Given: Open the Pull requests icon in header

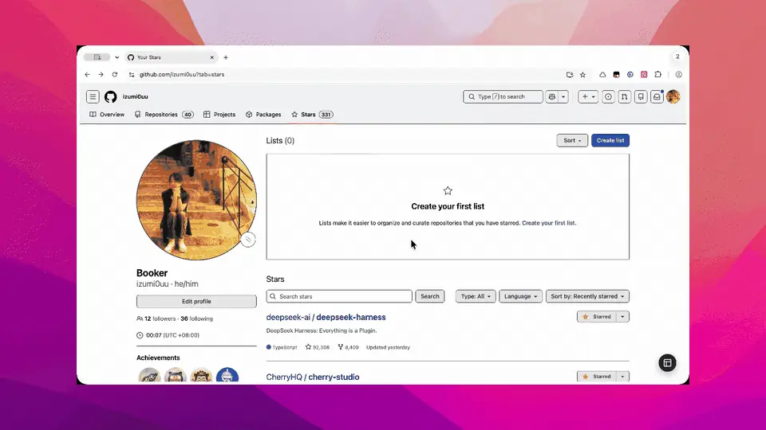Looking at the screenshot, I should 624,96.
